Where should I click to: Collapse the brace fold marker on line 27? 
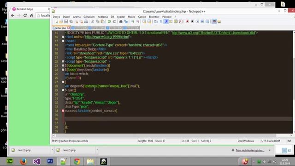[x=63, y=82]
